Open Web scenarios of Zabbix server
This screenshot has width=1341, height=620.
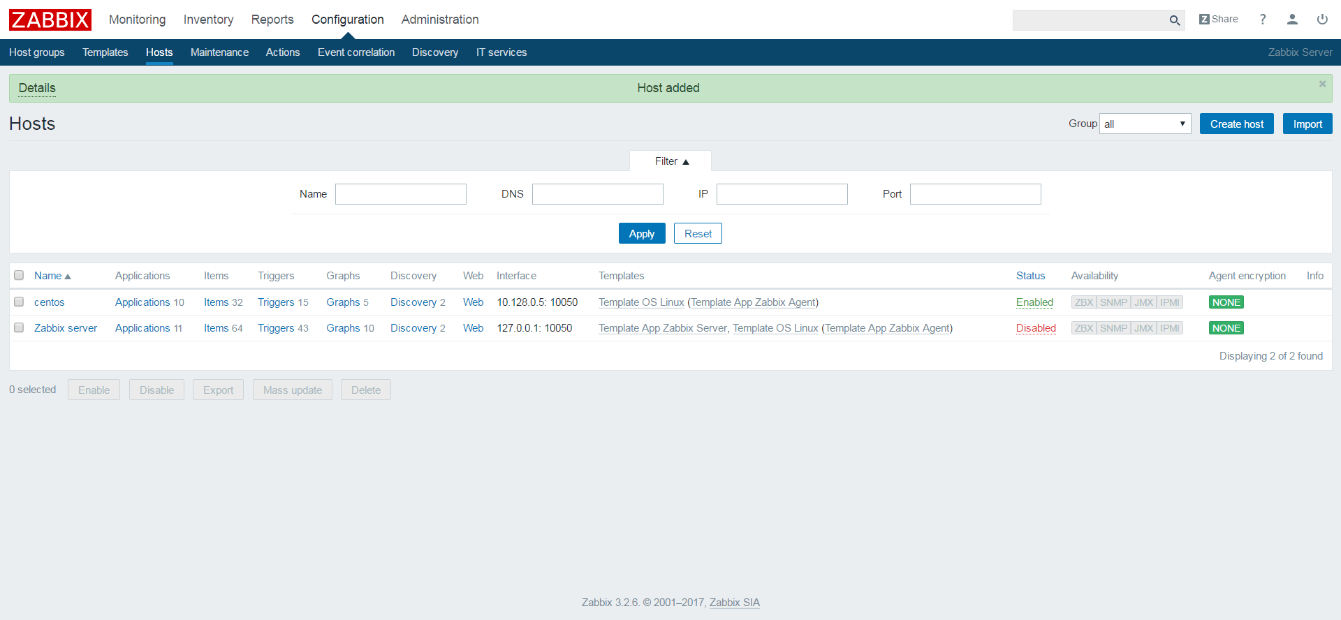[473, 328]
